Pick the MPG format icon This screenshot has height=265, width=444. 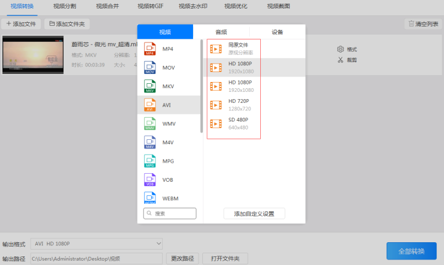pyautogui.click(x=150, y=161)
